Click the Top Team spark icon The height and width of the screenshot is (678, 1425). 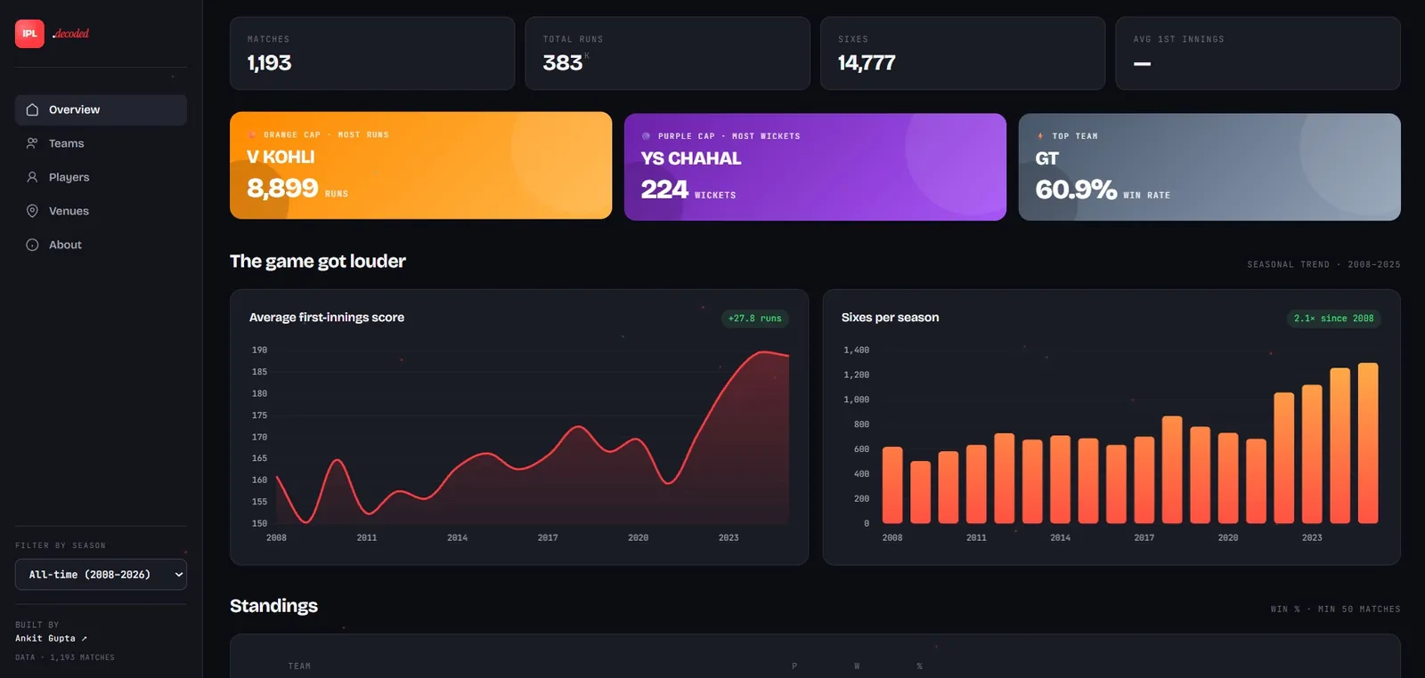pos(1040,136)
